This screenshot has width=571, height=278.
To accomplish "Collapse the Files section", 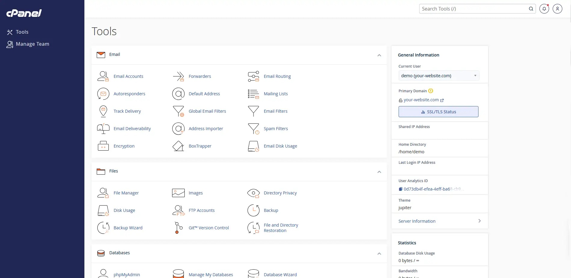I will coord(379,172).
